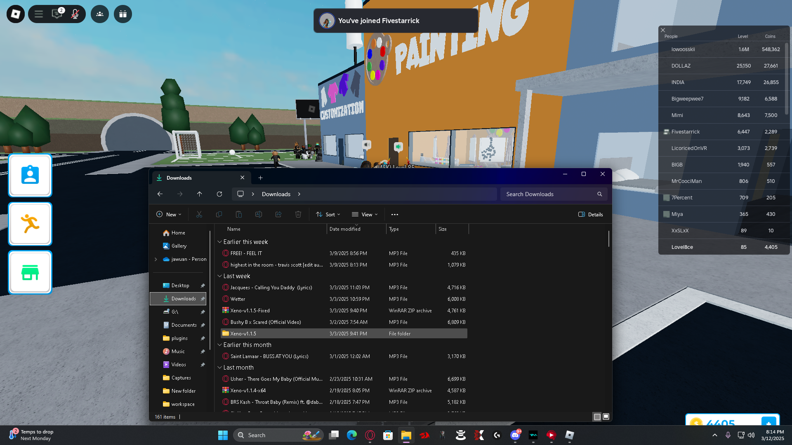Collapse the Last week group
The image size is (792, 445).
click(220, 276)
